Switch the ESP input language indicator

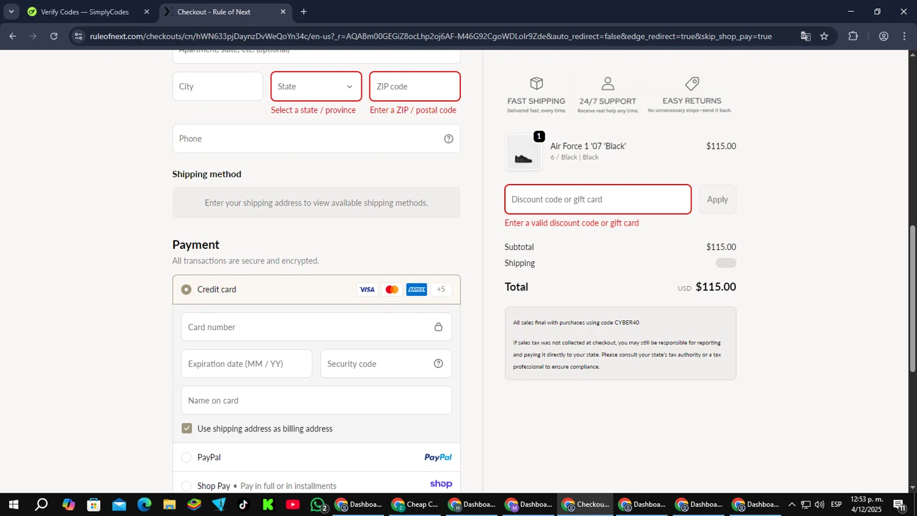coord(836,504)
